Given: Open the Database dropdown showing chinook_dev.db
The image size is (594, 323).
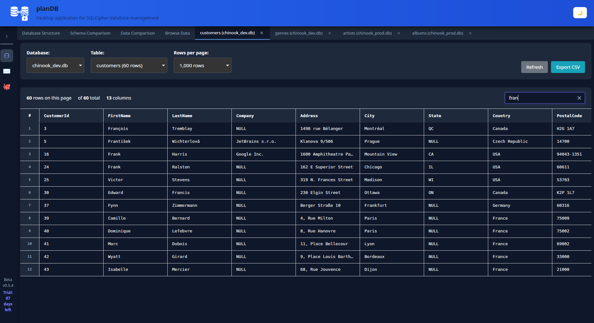Looking at the screenshot, I should (x=55, y=65).
